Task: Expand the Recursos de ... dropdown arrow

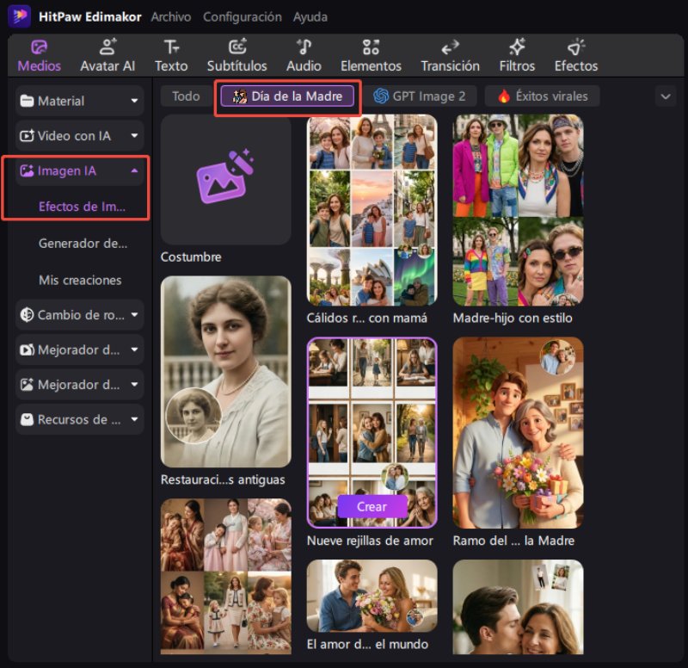Action: click(x=134, y=419)
